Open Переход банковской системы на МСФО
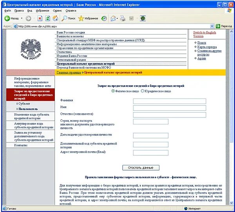Screen dimensions: 235x212 coord(84,68)
